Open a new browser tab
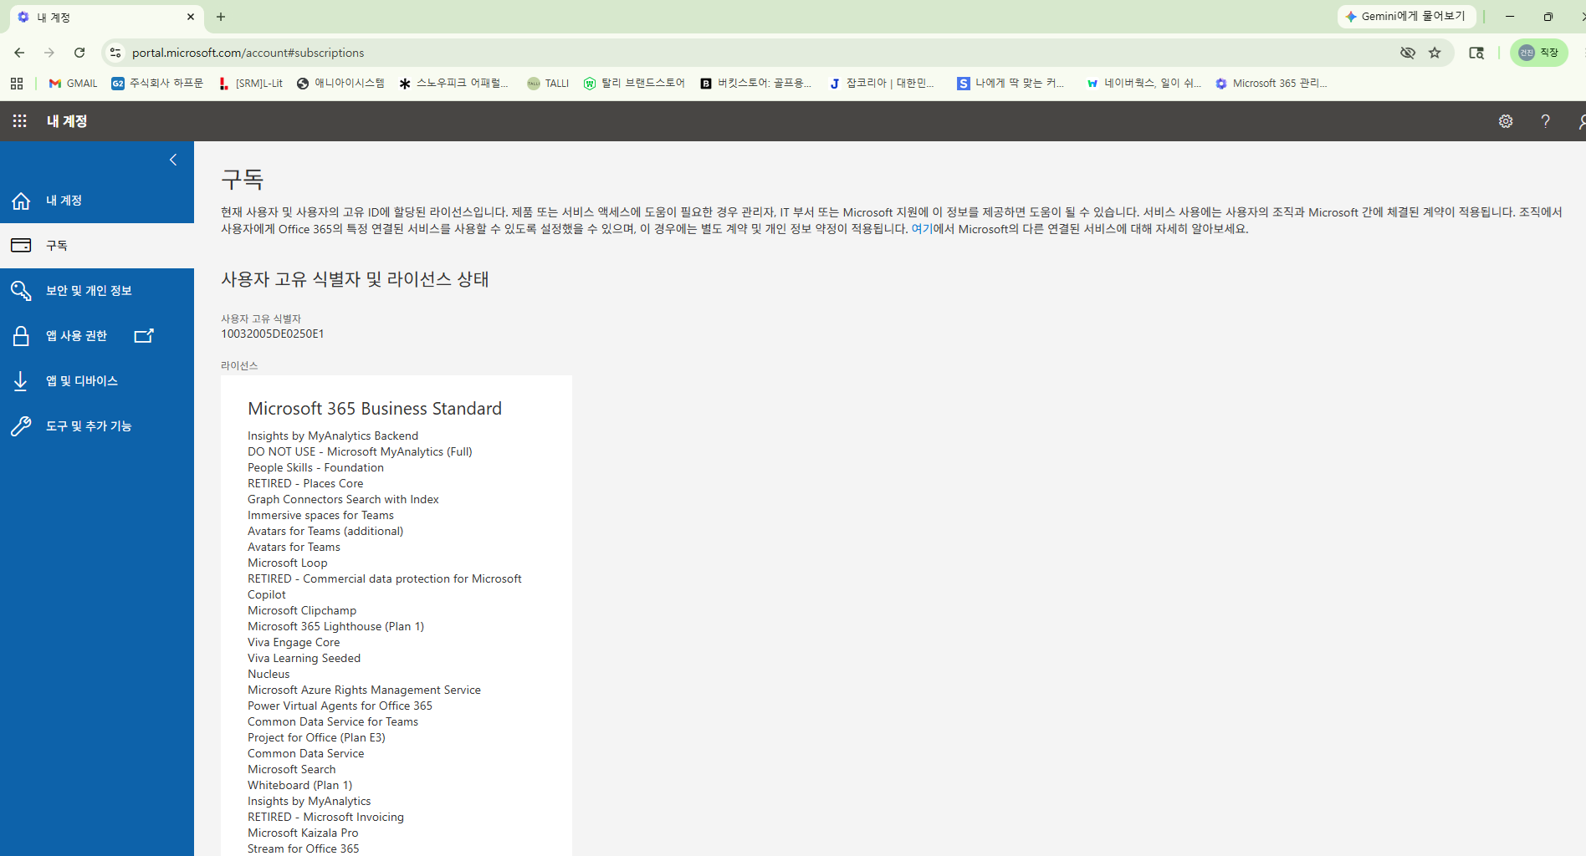1586x856 pixels. (x=221, y=17)
